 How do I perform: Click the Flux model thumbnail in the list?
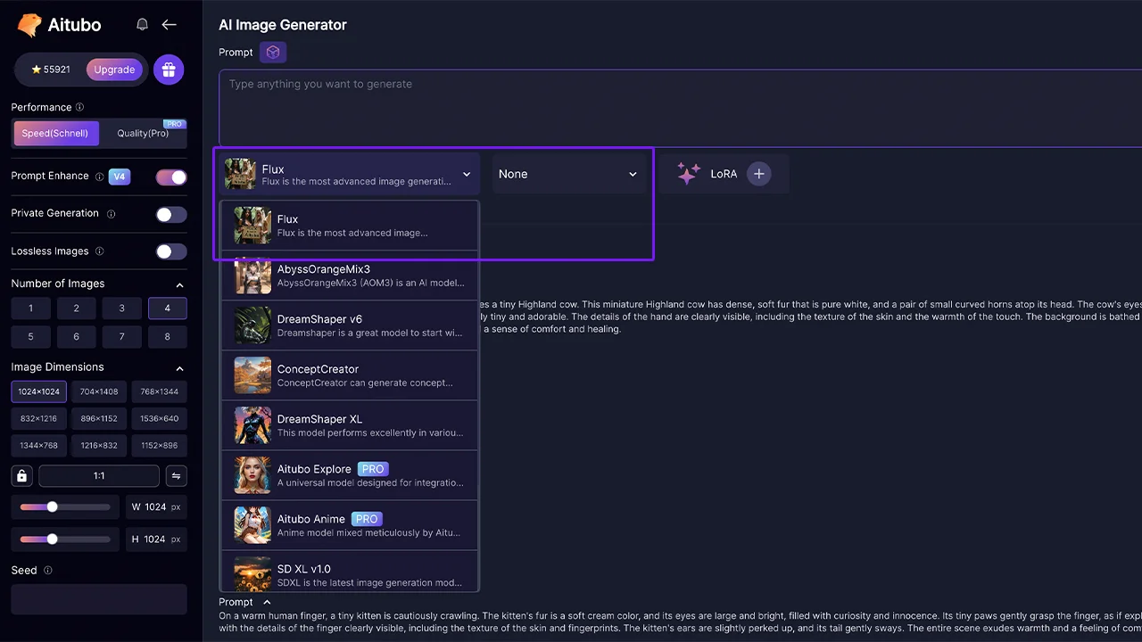252,226
